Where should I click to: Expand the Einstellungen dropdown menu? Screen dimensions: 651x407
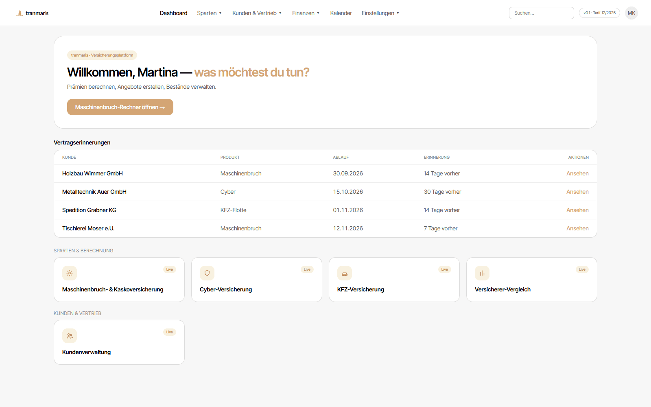coord(380,13)
